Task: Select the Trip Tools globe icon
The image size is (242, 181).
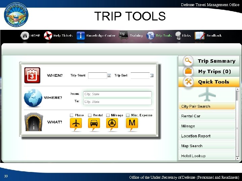Action: coord(150,36)
